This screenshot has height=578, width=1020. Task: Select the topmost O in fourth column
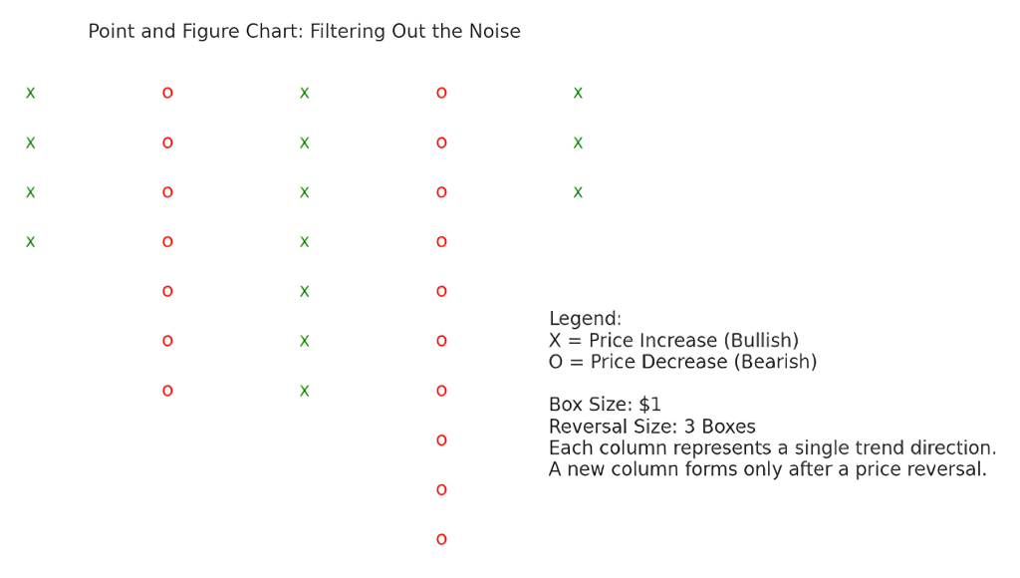click(x=441, y=93)
